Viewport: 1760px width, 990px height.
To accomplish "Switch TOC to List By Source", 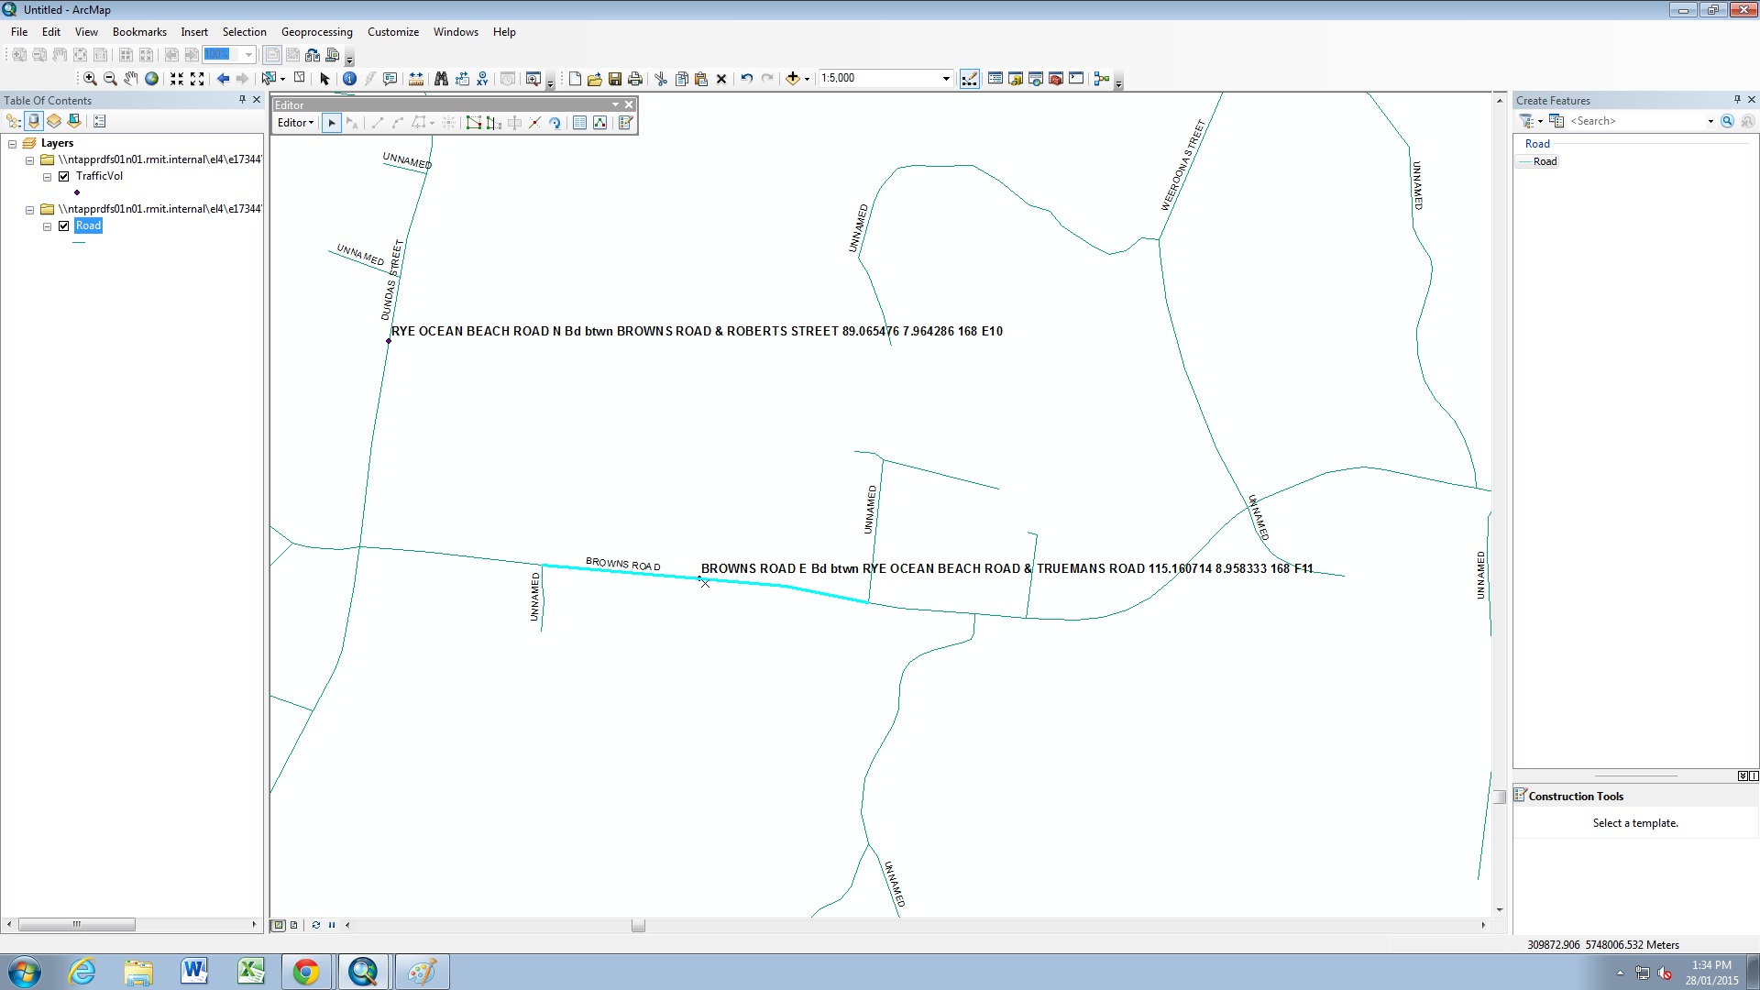I will pos(34,121).
